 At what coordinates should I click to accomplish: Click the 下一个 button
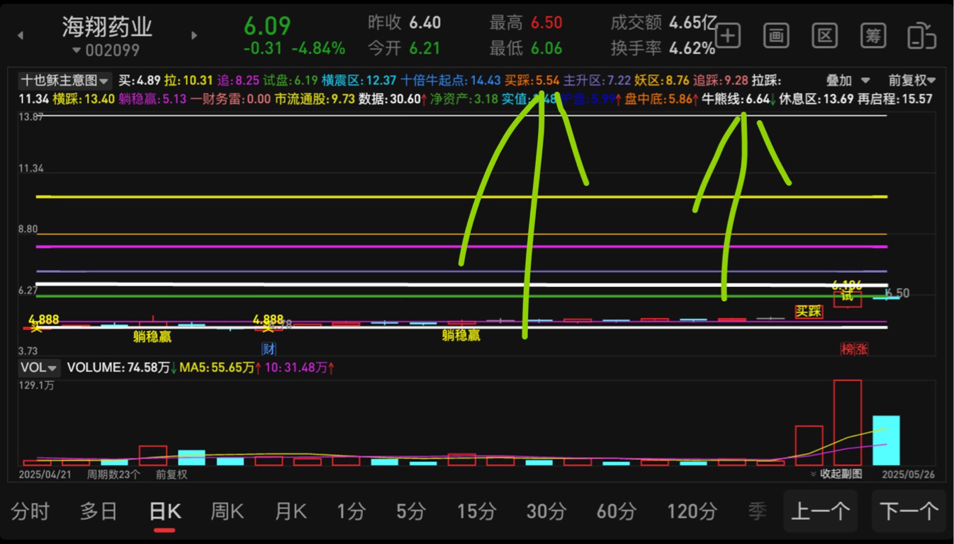click(x=909, y=511)
